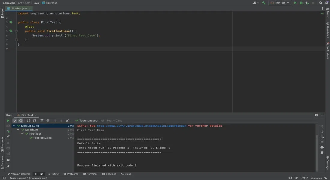This screenshot has height=180, width=330.
Task: Open IDE settings gear in top toolbar
Action: 327,3
